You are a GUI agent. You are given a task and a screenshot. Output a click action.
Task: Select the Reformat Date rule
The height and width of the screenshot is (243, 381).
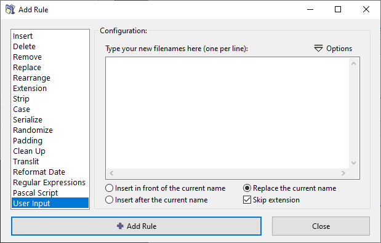(50, 172)
